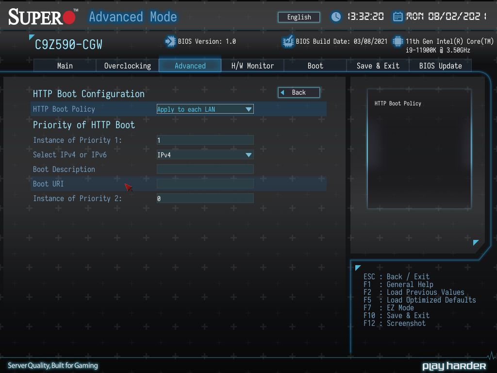The height and width of the screenshot is (373, 497).
Task: Expand the Select IPv4 or IPv6 dropdown arrow
Action: (248, 155)
